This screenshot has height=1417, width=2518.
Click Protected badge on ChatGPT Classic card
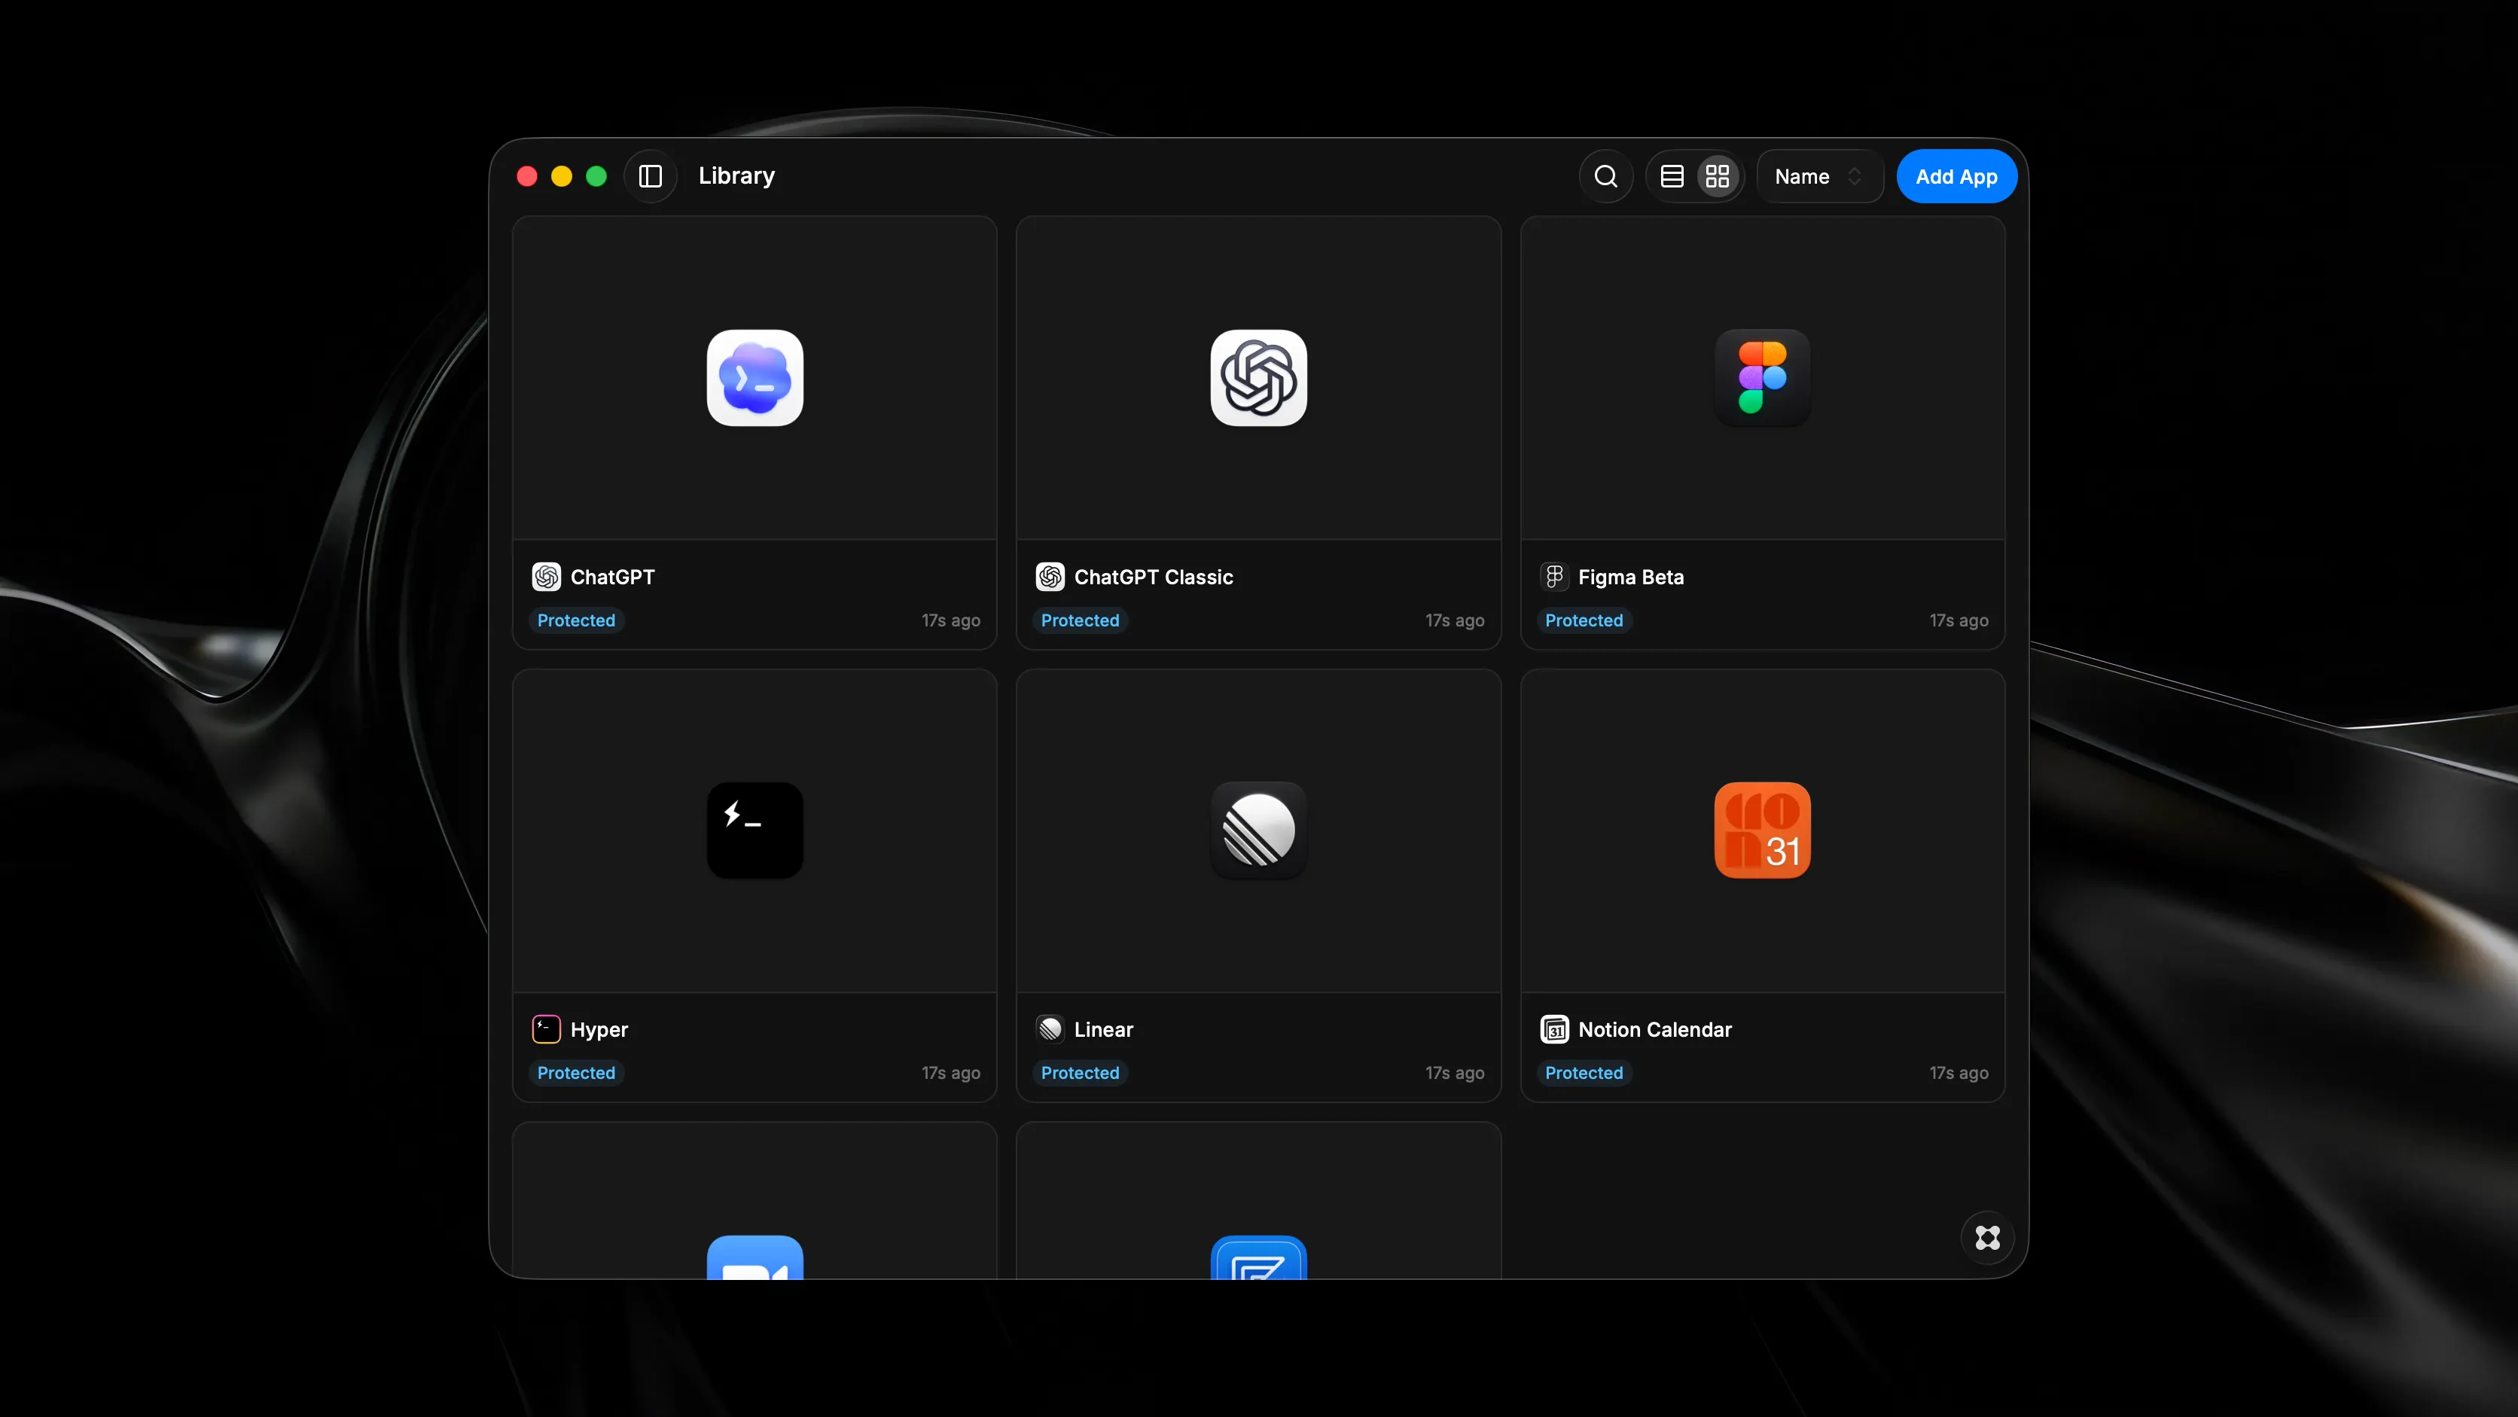tap(1080, 620)
